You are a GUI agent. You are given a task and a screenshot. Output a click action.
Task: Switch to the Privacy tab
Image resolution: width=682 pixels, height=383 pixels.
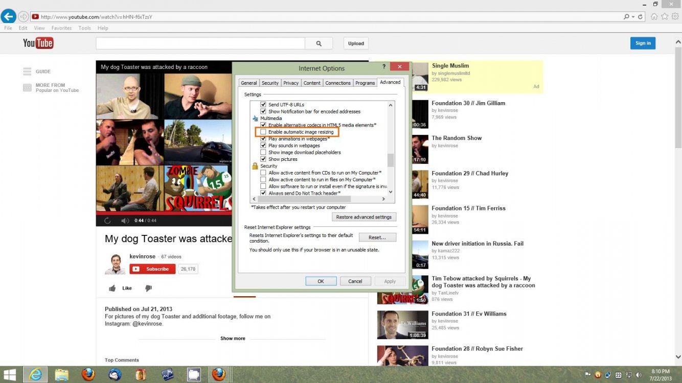point(291,83)
